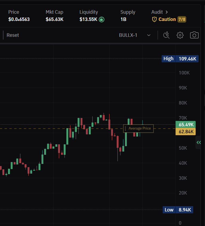Click the Caution shield icon
The image size is (205, 226).
[x=154, y=19]
